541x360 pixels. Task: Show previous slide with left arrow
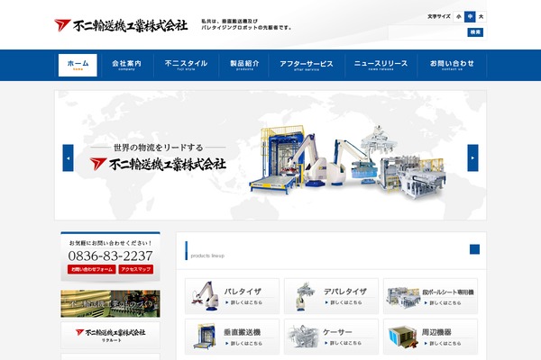(x=68, y=157)
